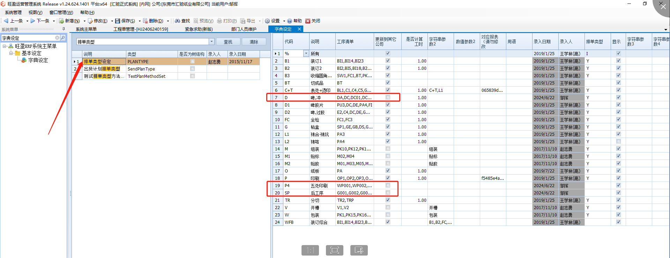Click the rightmost bottom overlay button

click(x=359, y=250)
